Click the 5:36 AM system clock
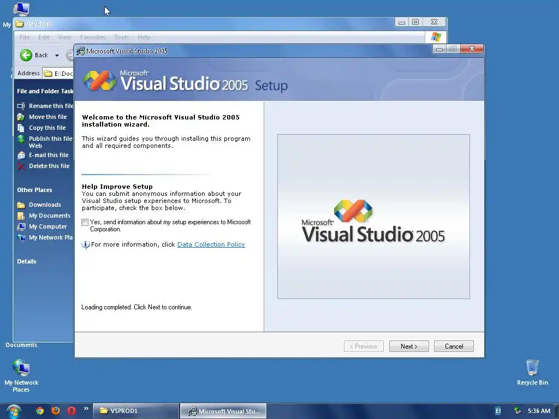This screenshot has height=419, width=559. (x=539, y=411)
